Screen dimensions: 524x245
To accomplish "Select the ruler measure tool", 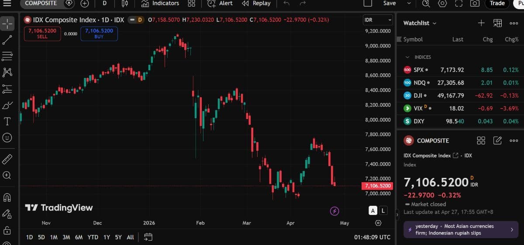I will 7,159.
